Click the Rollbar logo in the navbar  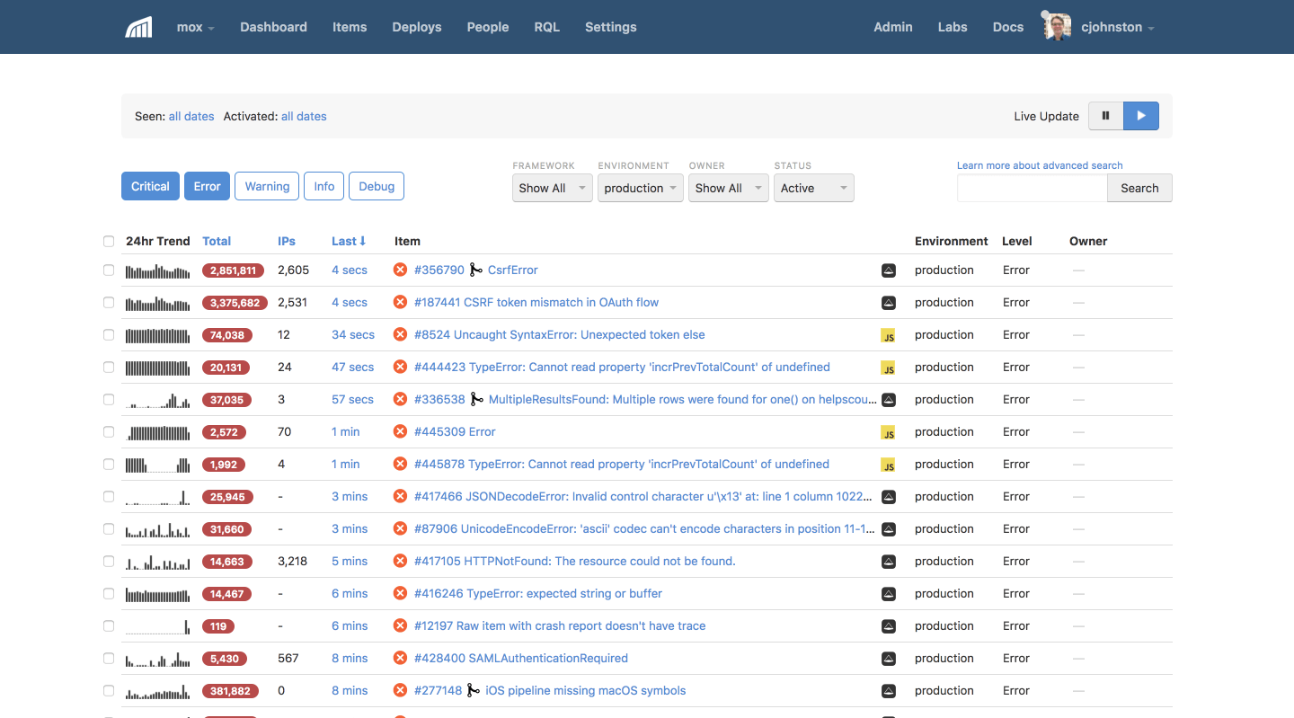[x=137, y=27]
